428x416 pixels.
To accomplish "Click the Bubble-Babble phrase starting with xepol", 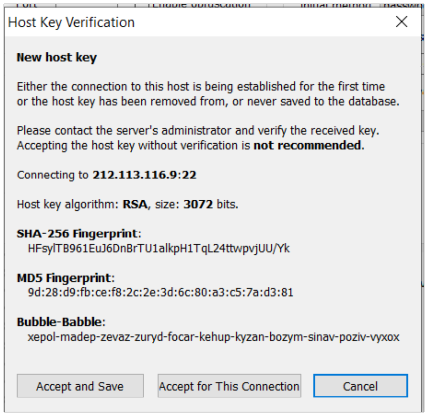I will pyautogui.click(x=213, y=337).
